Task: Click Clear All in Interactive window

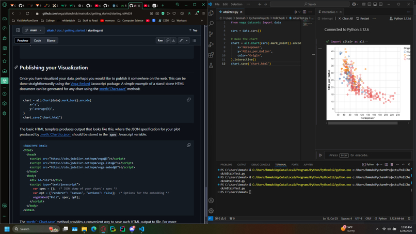Action: pyautogui.click(x=345, y=19)
